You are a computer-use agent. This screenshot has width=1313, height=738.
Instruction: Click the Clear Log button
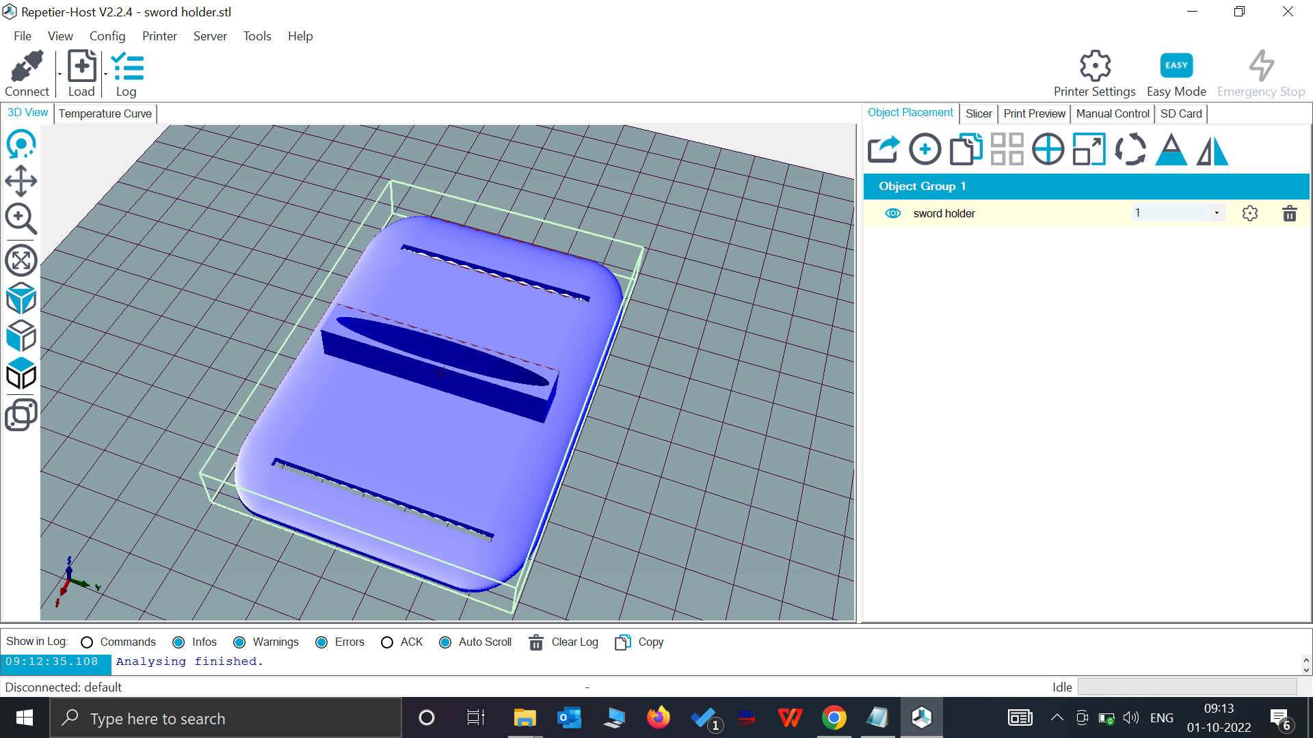[562, 642]
